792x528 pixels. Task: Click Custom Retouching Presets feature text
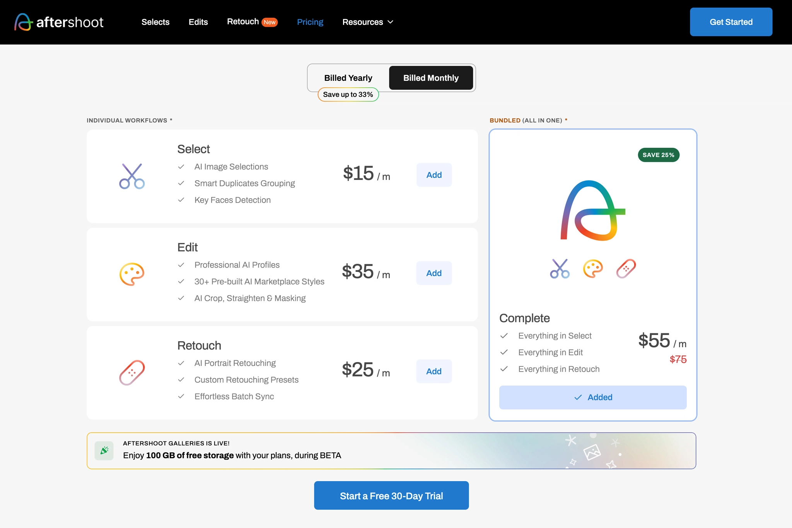pyautogui.click(x=247, y=380)
